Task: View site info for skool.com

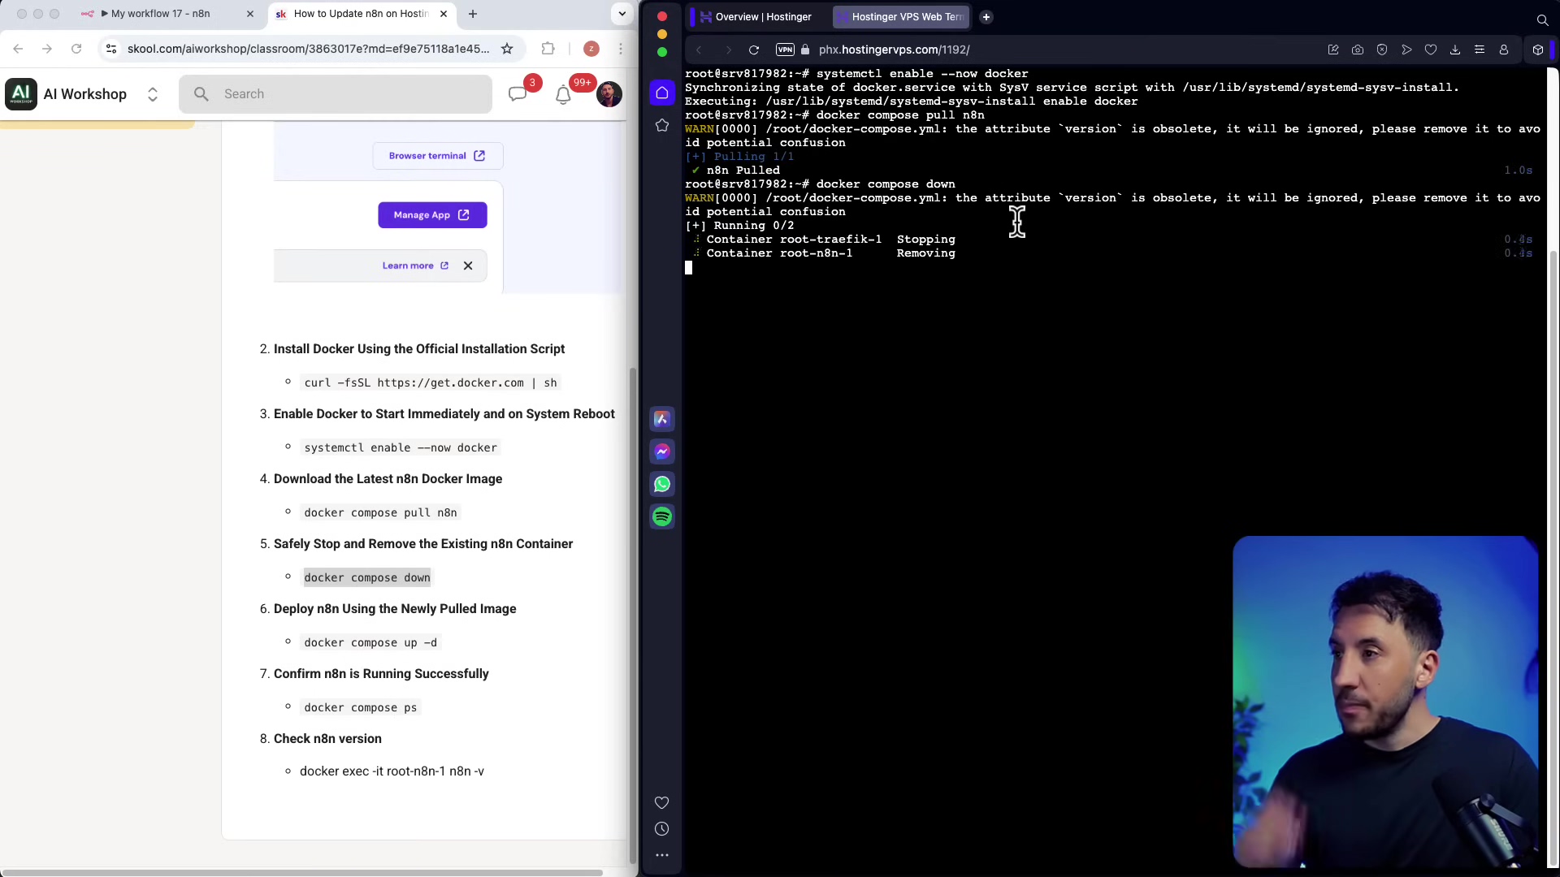Action: pyautogui.click(x=112, y=49)
